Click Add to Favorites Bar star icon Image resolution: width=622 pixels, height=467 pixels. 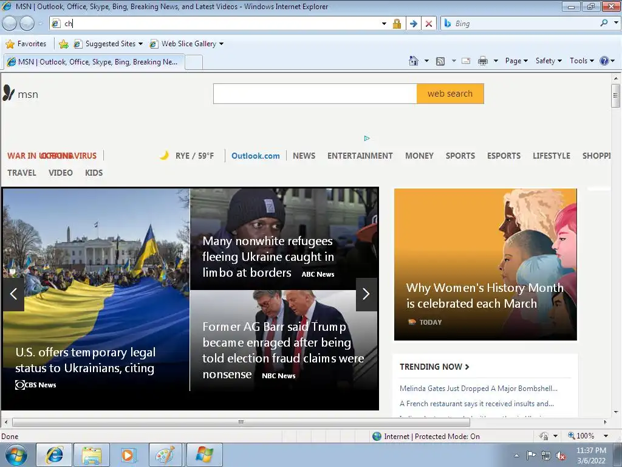63,44
